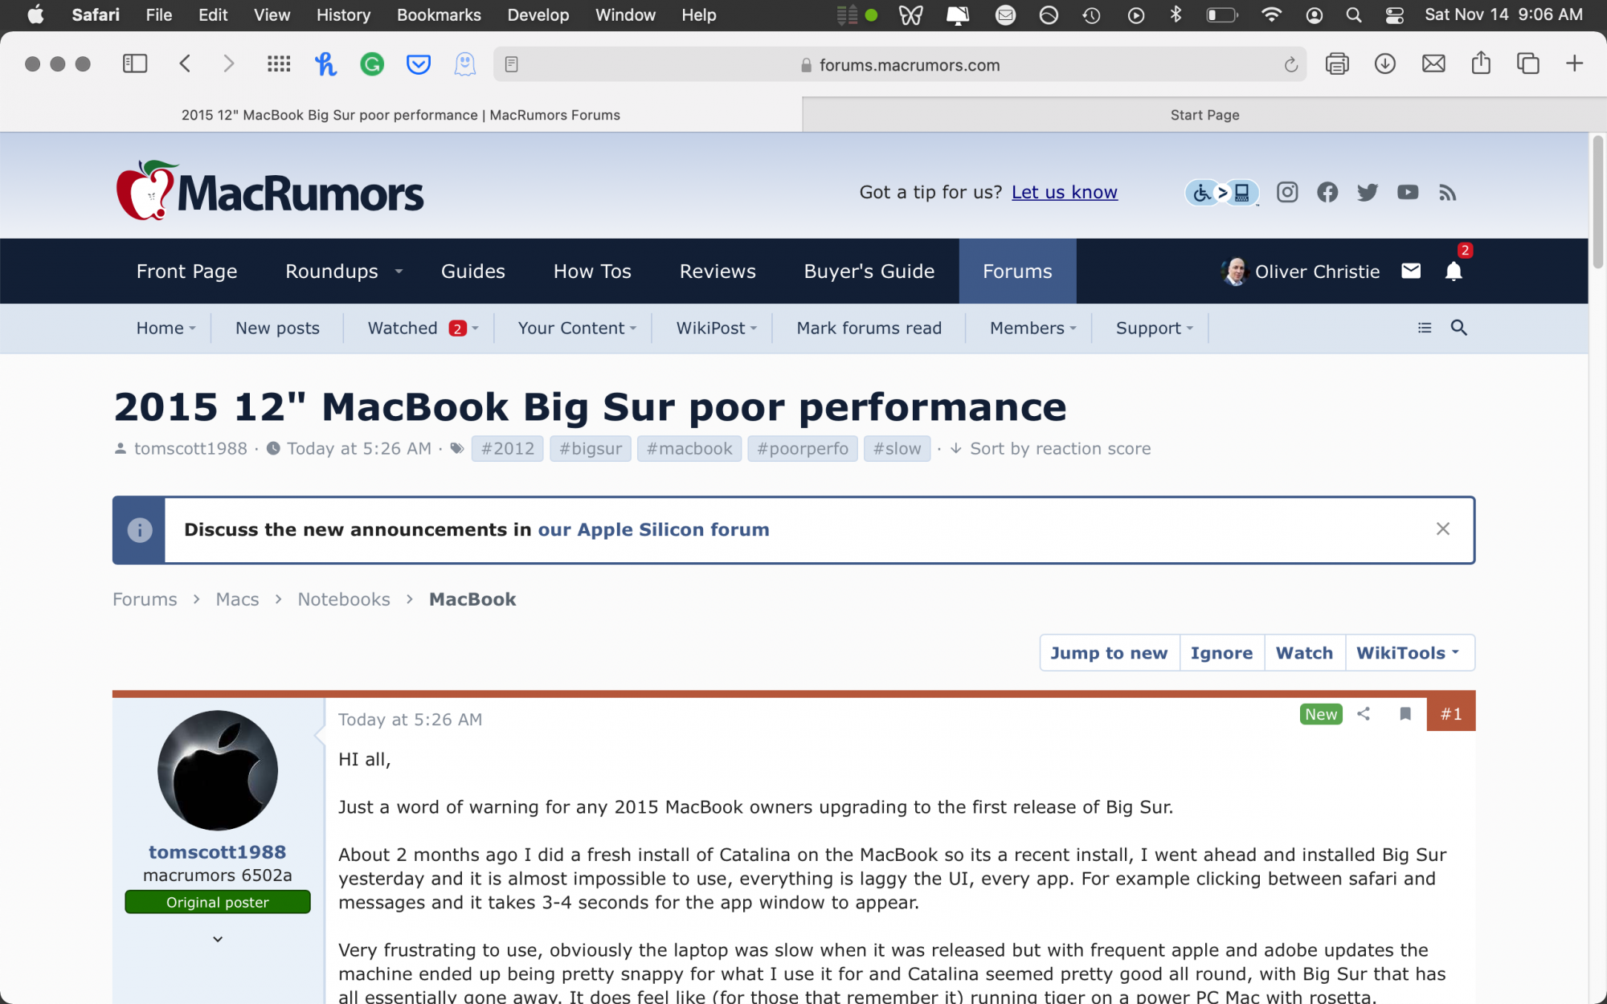
Task: Open the Share menu
Action: point(1481,63)
